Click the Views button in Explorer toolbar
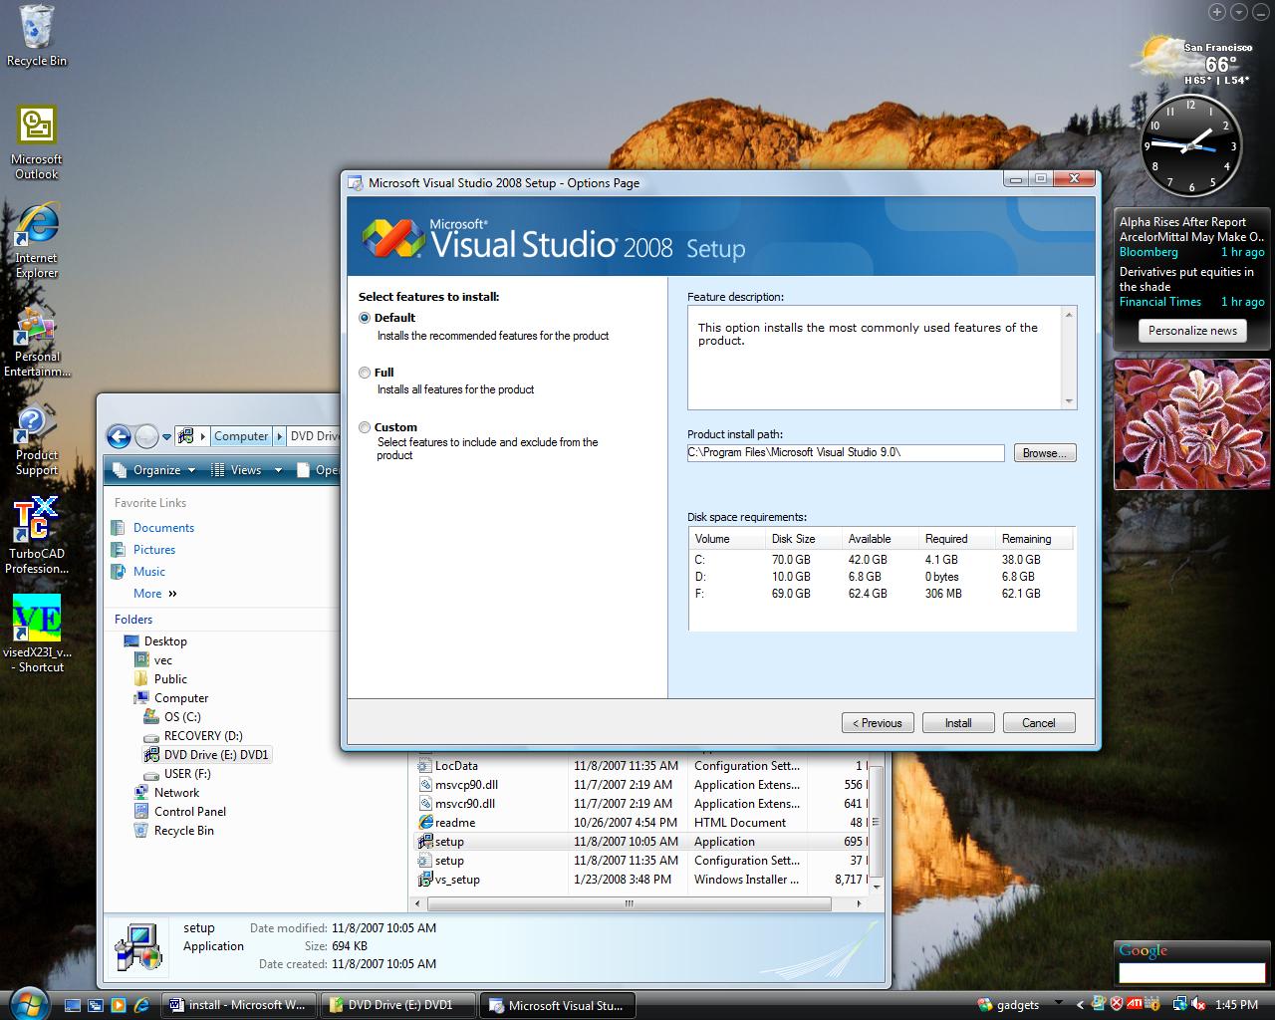The height and width of the screenshot is (1020, 1275). point(237,470)
